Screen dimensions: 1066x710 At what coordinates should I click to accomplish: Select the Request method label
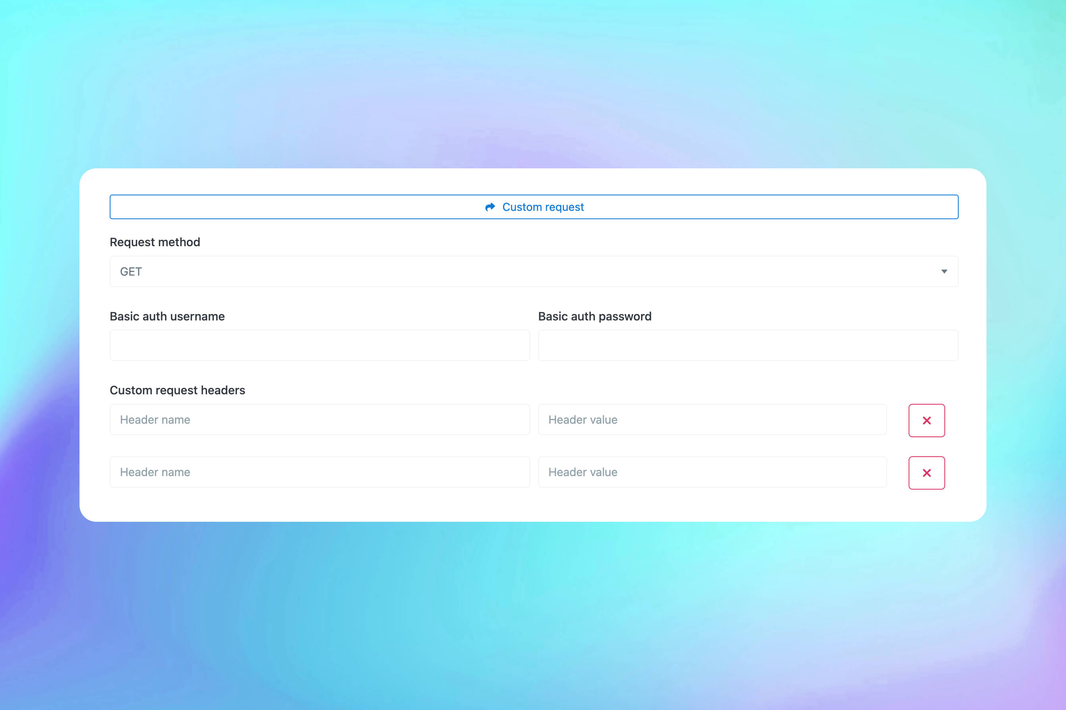155,242
